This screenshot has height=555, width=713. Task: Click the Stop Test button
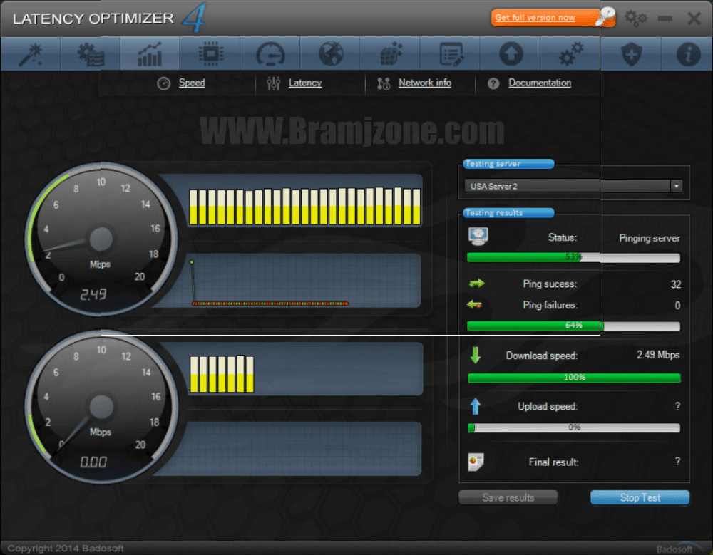click(640, 498)
